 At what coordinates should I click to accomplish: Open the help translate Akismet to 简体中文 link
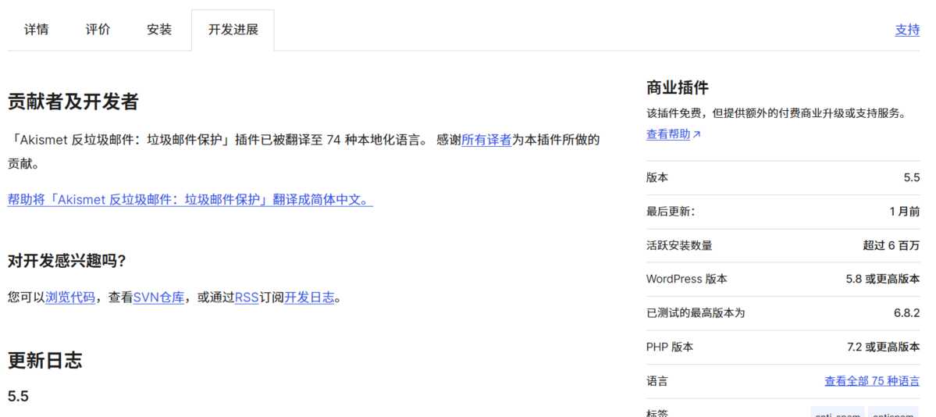tap(190, 199)
